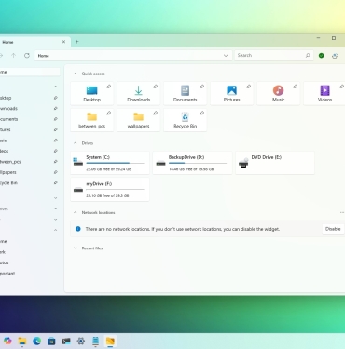Click the Disable button for the network widget

[x=333, y=229]
